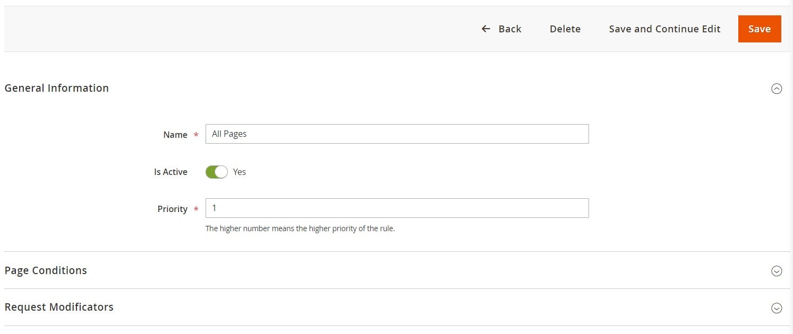The image size is (793, 334).
Task: Click the Name field label
Action: click(175, 135)
